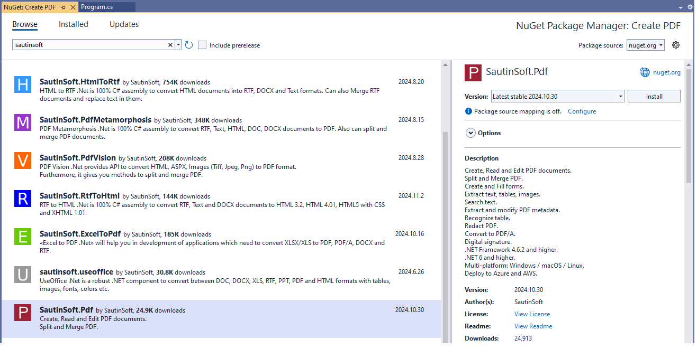The width and height of the screenshot is (697, 349).
Task: Click the SautinSoft.PdfMetamorphosis package icon
Action: tap(22, 122)
